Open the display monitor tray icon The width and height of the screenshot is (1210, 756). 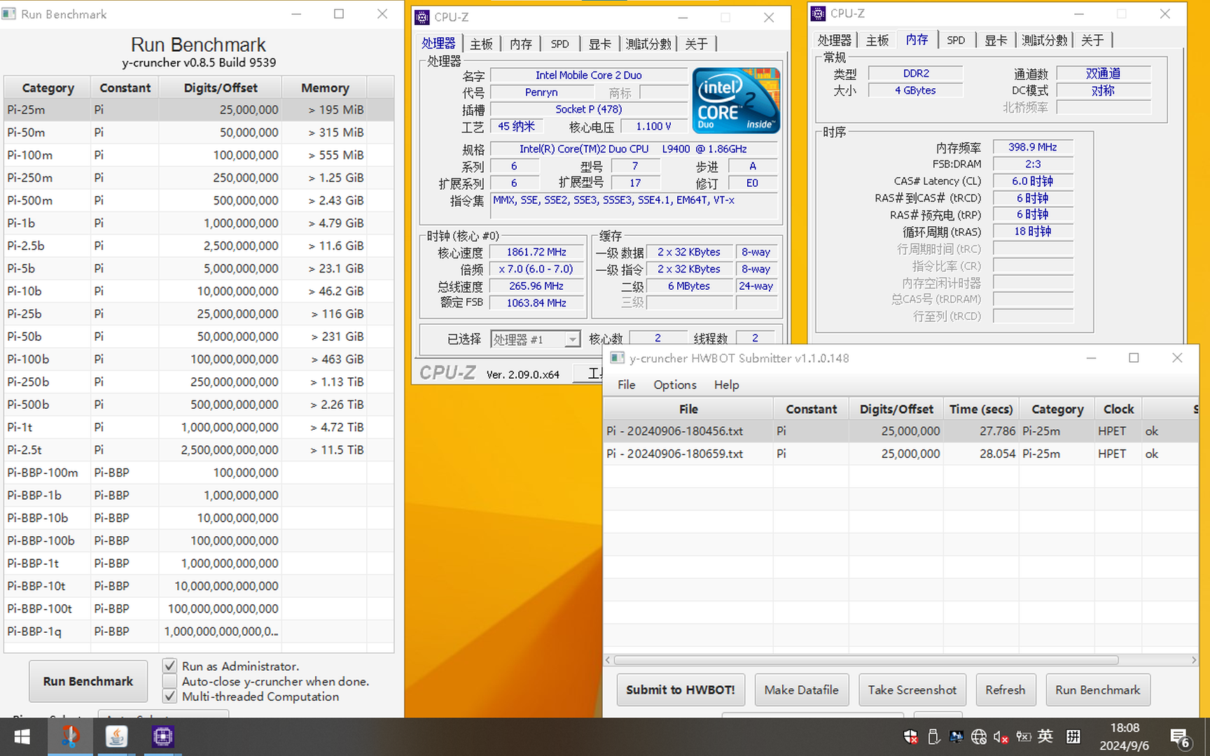(x=956, y=736)
